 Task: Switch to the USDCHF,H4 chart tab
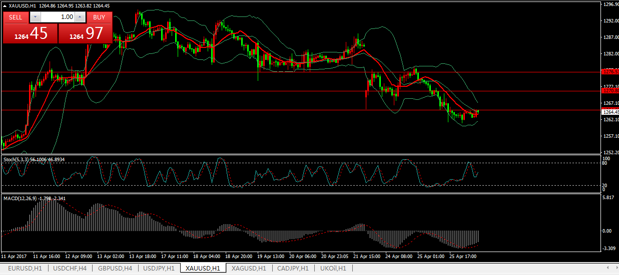click(70, 269)
